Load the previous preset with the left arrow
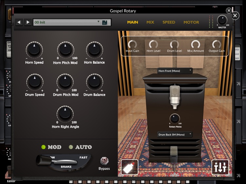Viewport: 246px width, 184px height. tap(19, 22)
